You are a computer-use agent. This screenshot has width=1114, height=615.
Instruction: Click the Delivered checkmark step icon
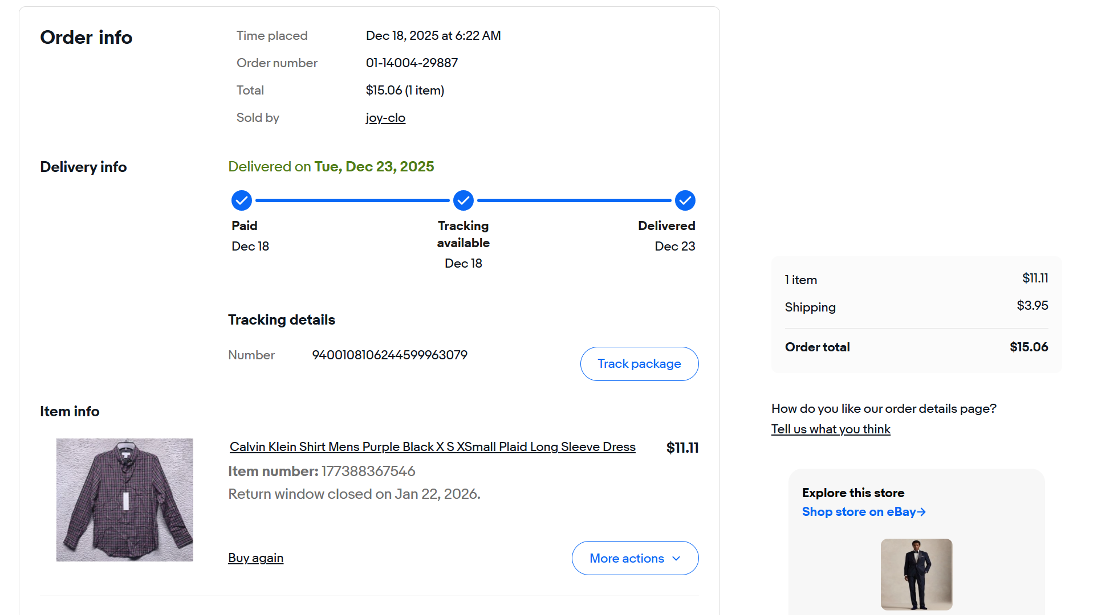coord(685,200)
